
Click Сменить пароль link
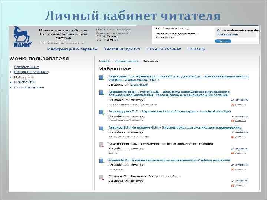(x=29, y=87)
